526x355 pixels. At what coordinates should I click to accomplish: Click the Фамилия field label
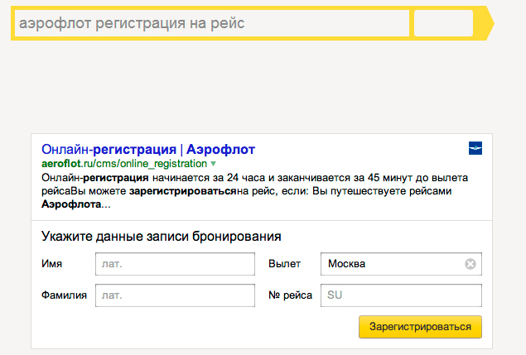pyautogui.click(x=64, y=295)
